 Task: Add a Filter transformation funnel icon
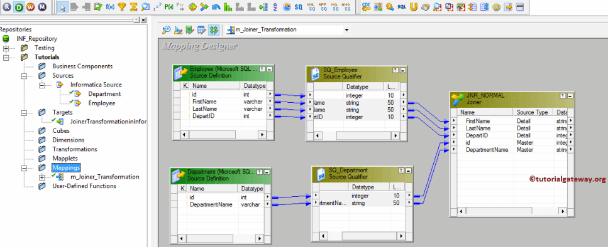(122, 6)
